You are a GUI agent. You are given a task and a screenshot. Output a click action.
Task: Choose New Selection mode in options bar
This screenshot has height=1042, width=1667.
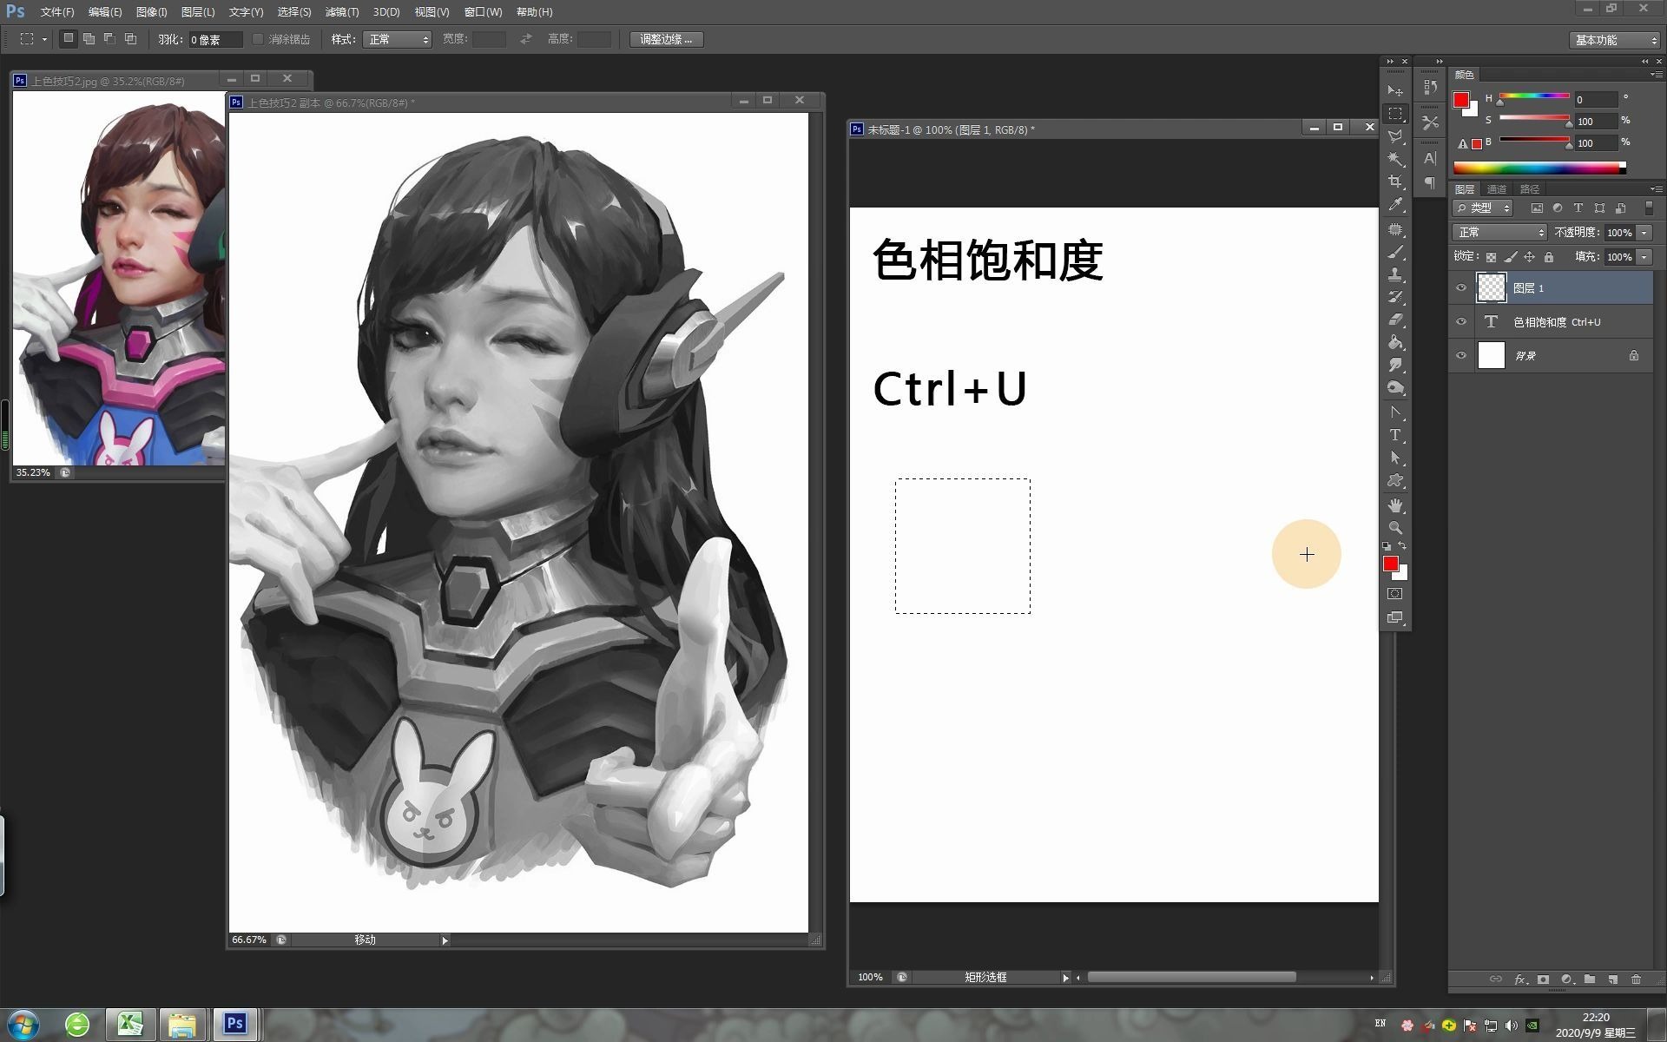[x=69, y=39]
